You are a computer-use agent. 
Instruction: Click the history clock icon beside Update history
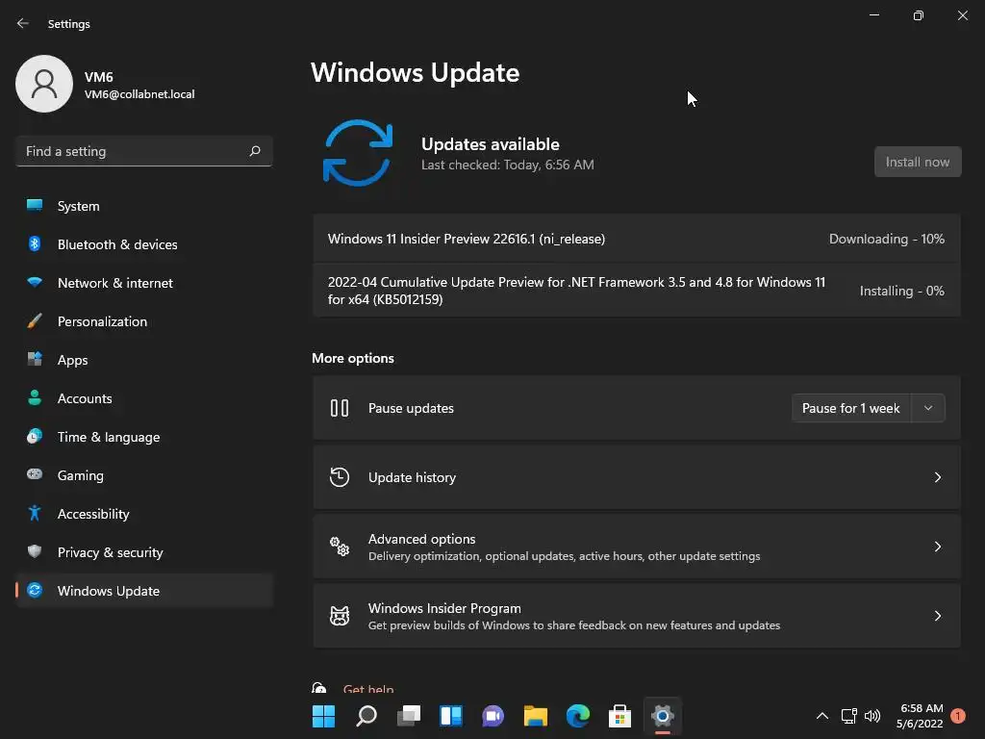[340, 477]
